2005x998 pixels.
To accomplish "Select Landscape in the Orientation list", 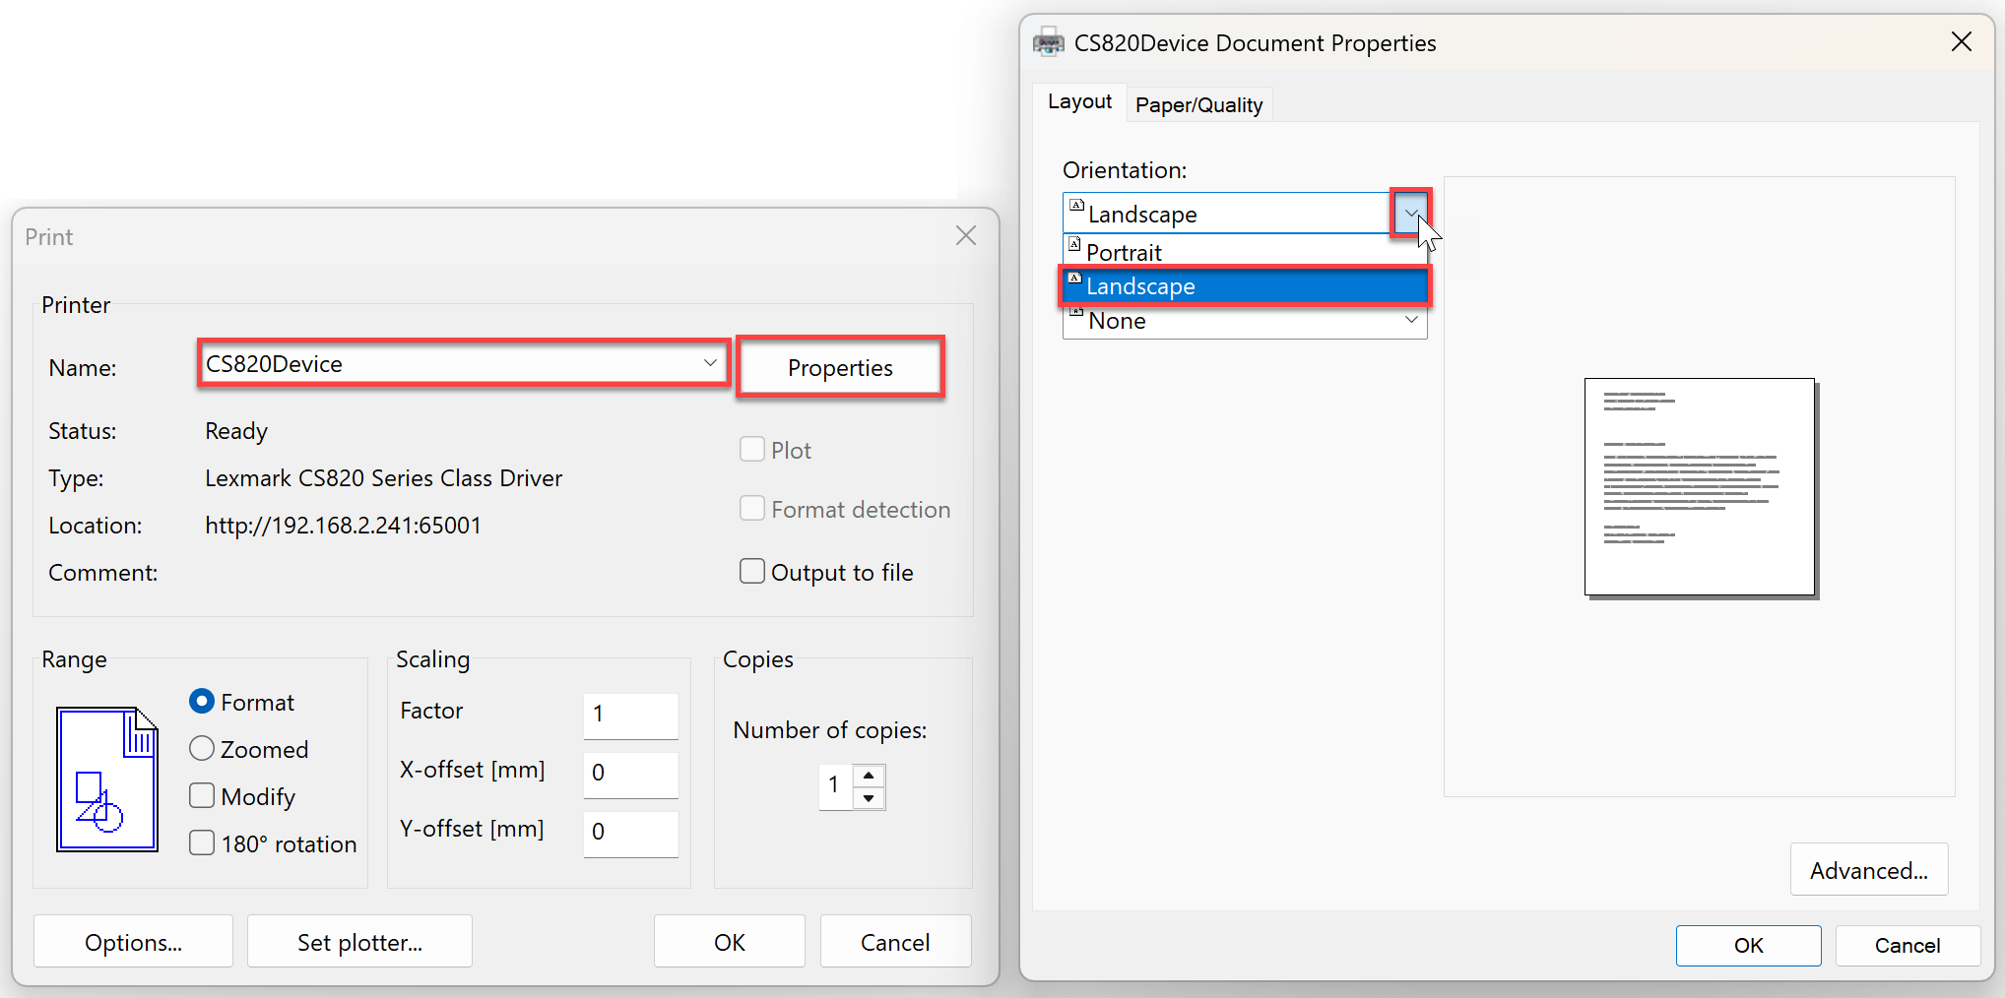I will pos(1243,286).
